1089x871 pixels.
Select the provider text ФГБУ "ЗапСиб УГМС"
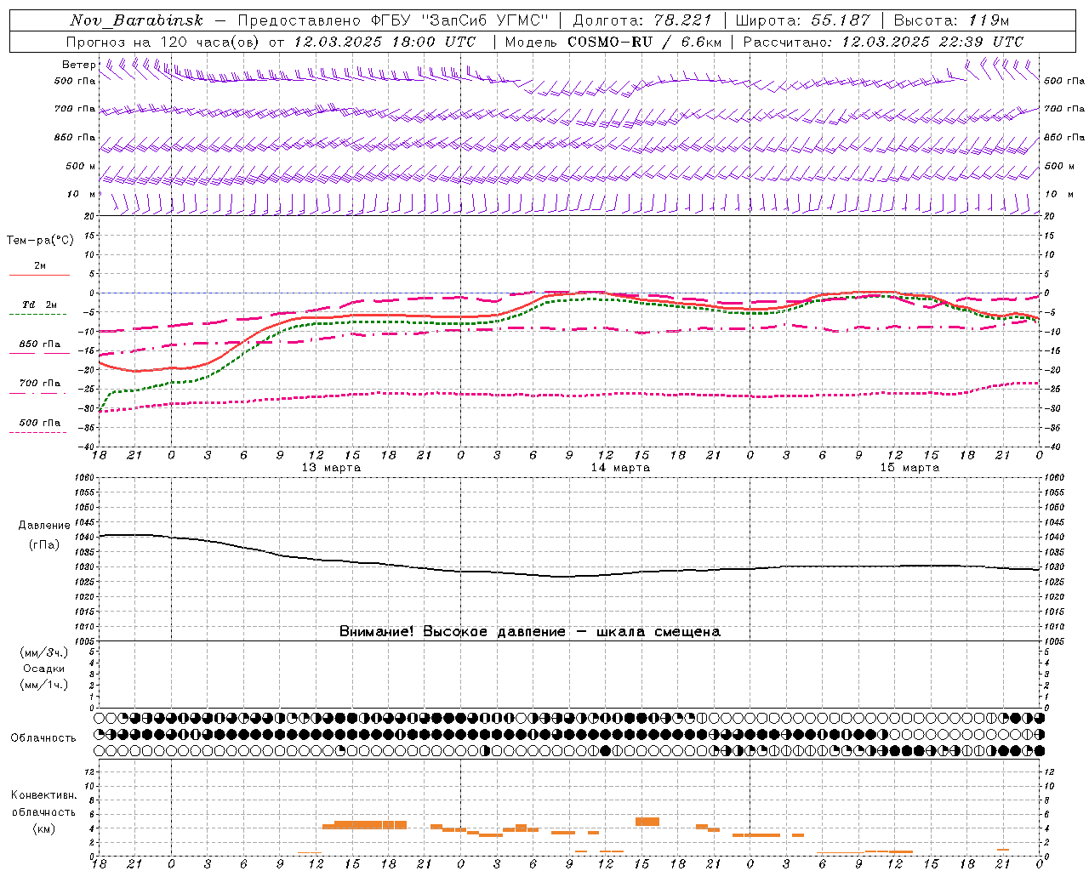pos(460,20)
